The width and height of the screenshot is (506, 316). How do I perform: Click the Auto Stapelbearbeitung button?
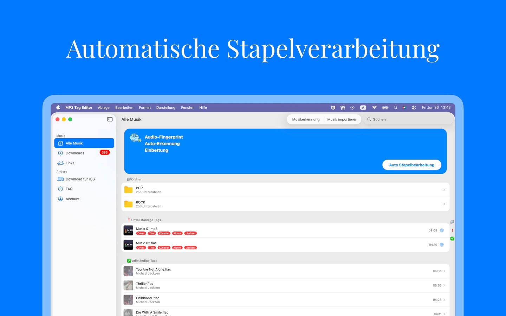click(x=412, y=165)
